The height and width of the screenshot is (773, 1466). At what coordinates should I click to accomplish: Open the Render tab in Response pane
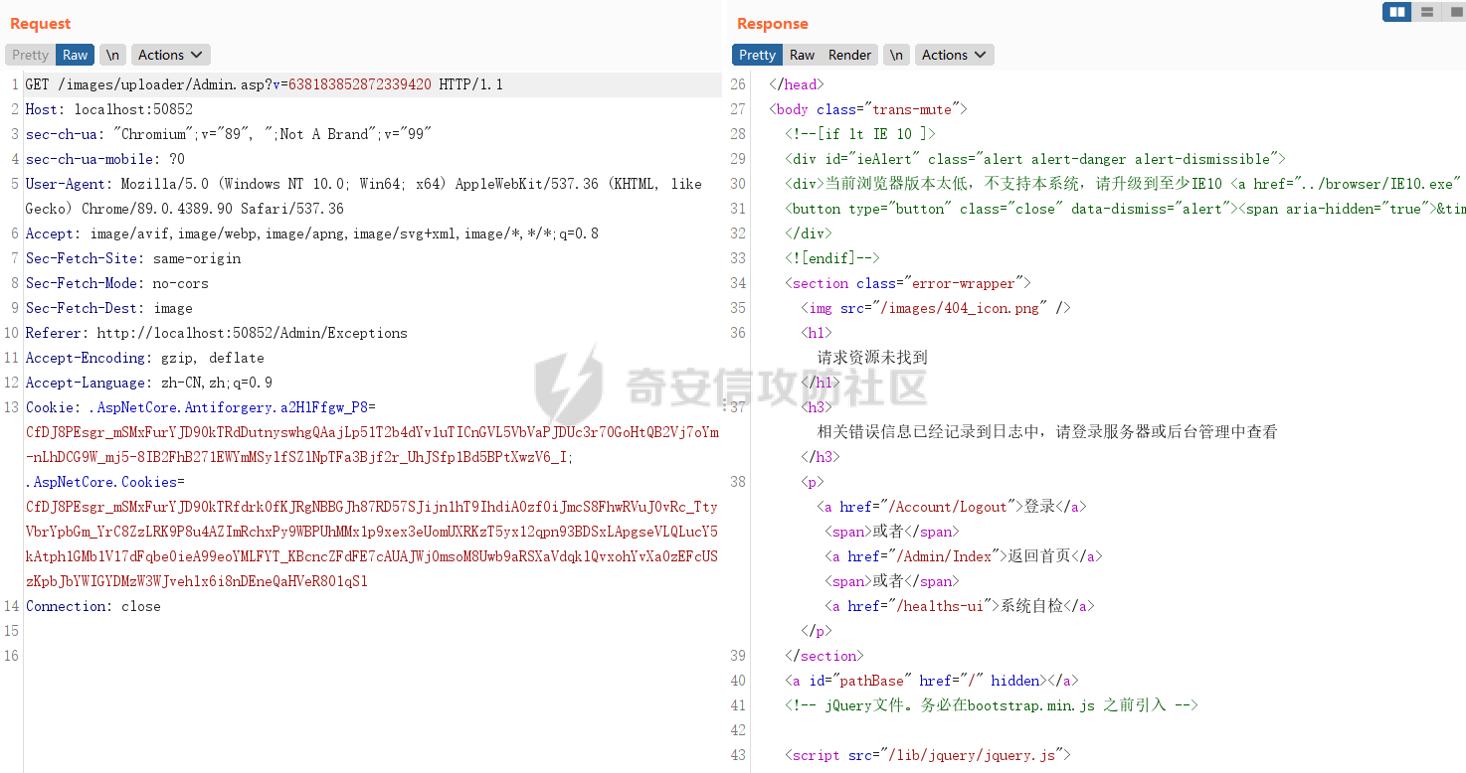(849, 55)
